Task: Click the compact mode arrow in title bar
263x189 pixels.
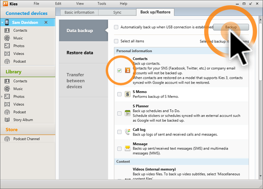Action: pos(251,3)
